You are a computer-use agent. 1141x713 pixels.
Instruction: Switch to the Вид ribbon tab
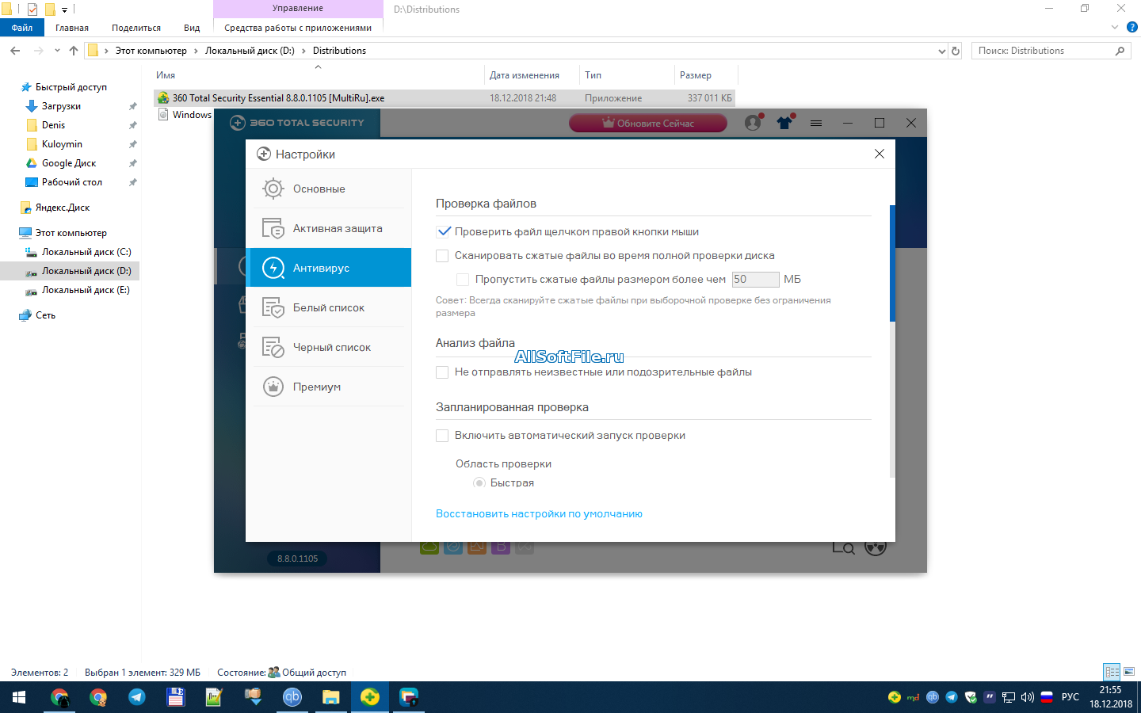(192, 28)
